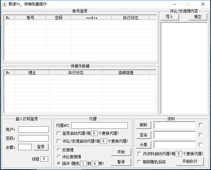Enable 昵称随机后缀 checkbox

coord(140,162)
